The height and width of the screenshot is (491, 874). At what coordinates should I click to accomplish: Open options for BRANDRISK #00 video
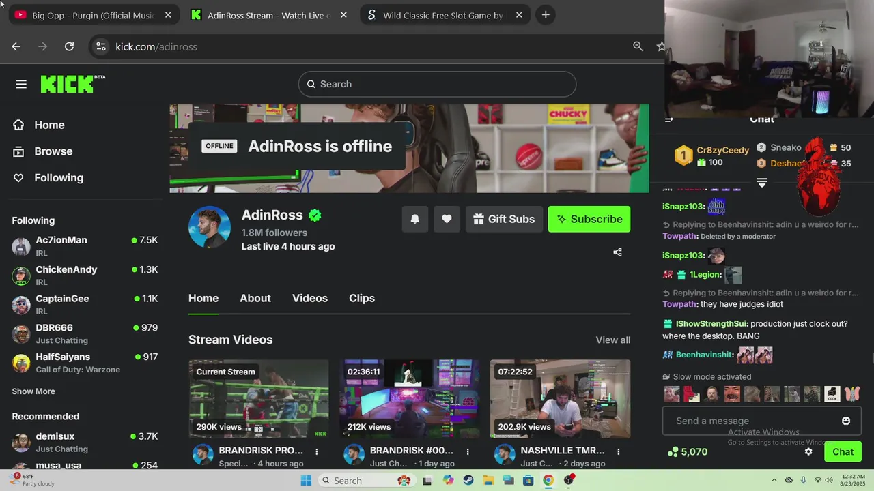coord(468,451)
